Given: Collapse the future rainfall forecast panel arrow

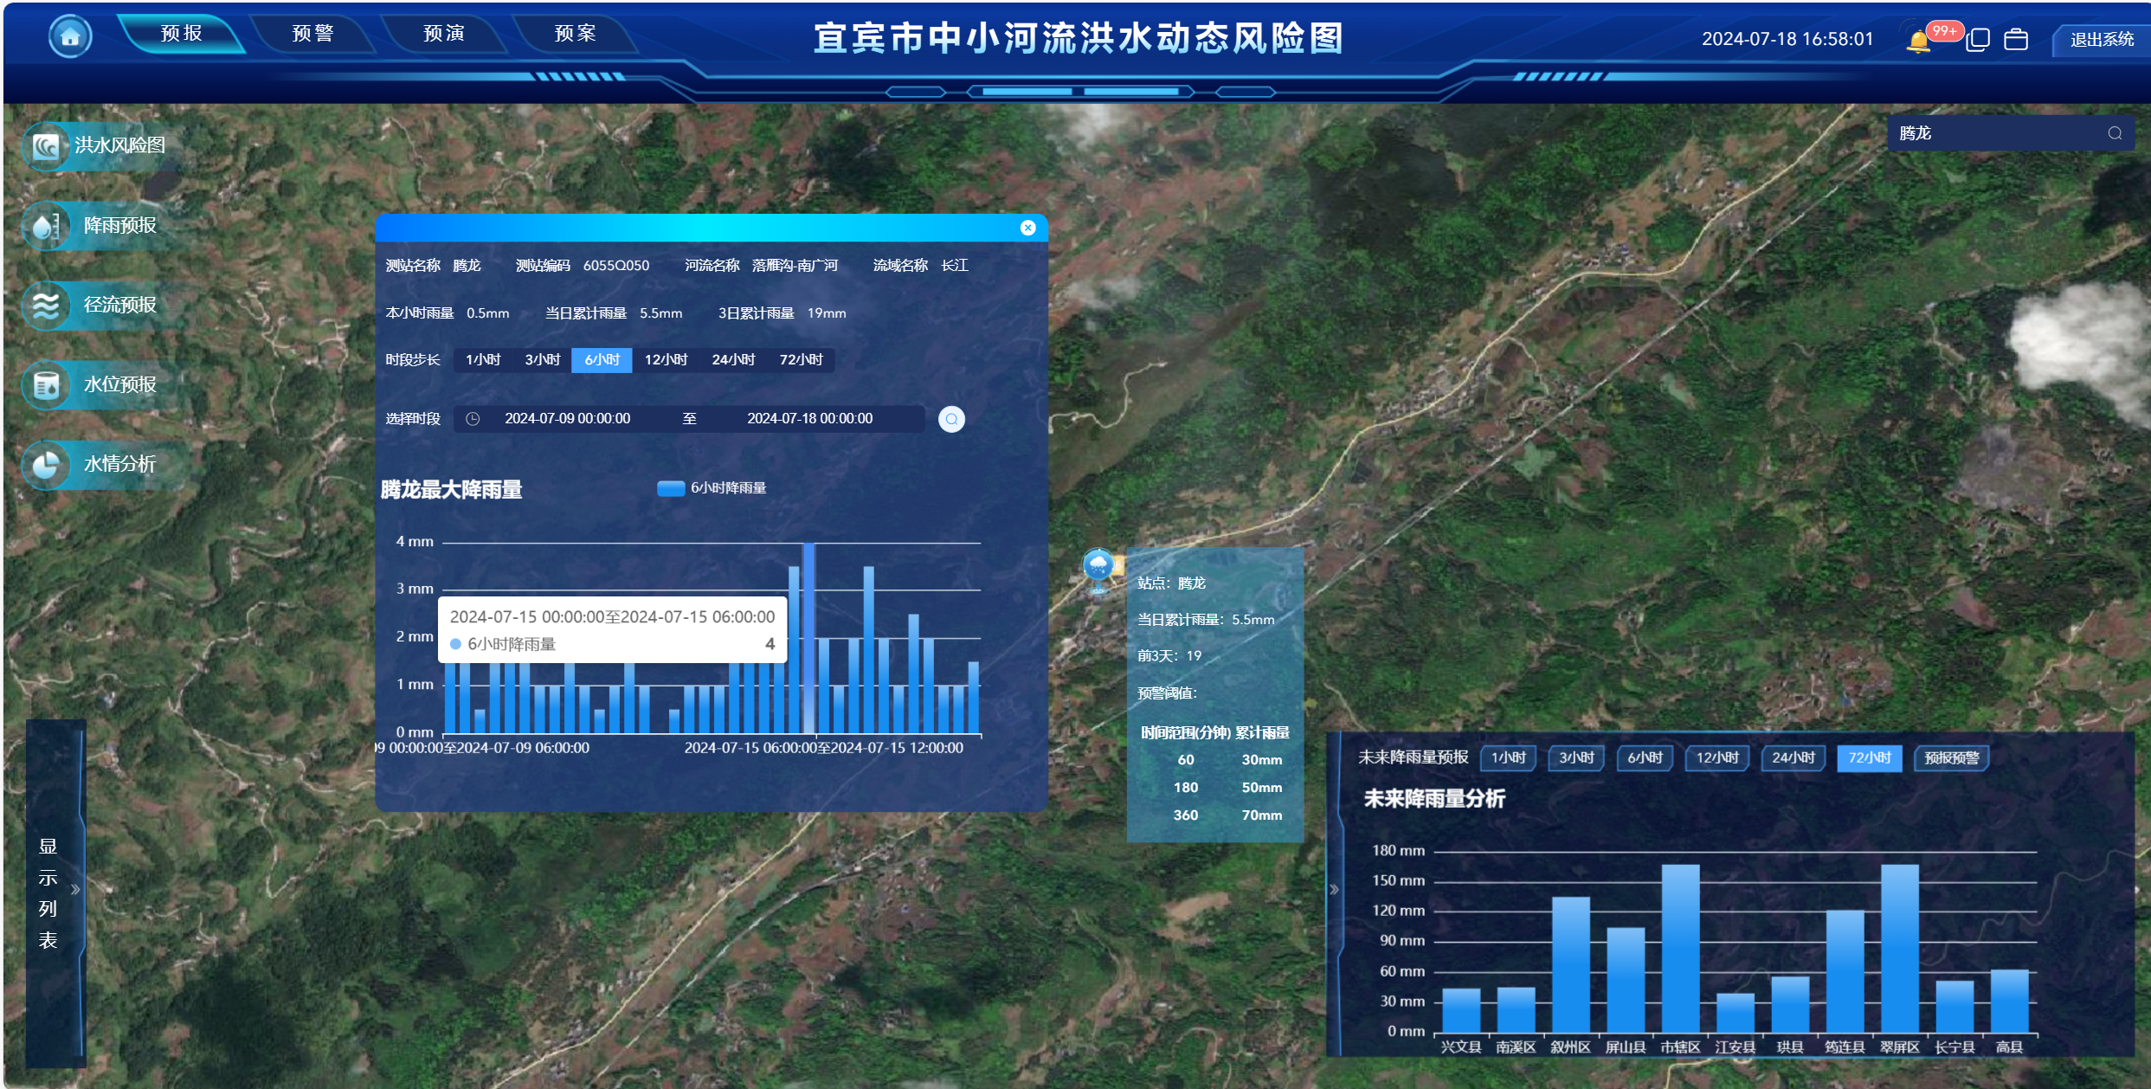Looking at the screenshot, I should tap(1334, 889).
